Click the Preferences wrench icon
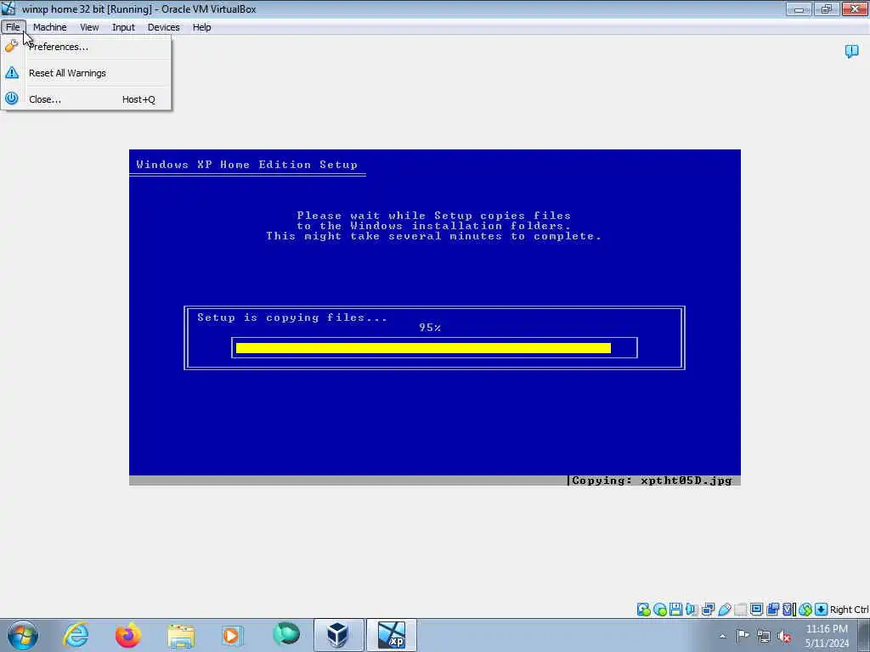 (12, 47)
